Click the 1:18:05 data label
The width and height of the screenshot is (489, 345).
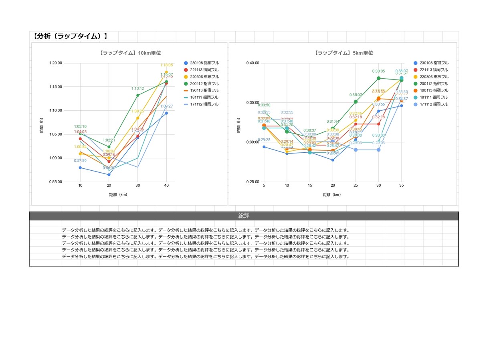pyautogui.click(x=167, y=65)
